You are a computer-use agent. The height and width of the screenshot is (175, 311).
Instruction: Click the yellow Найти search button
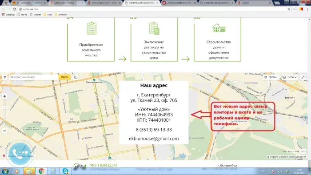point(64,77)
